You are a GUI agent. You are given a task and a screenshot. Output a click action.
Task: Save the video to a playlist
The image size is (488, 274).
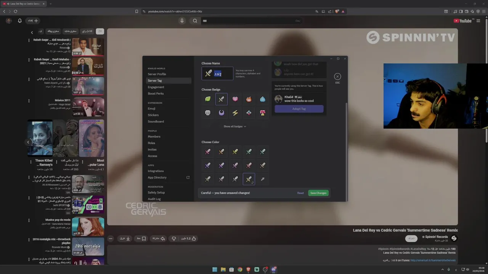pos(141,239)
